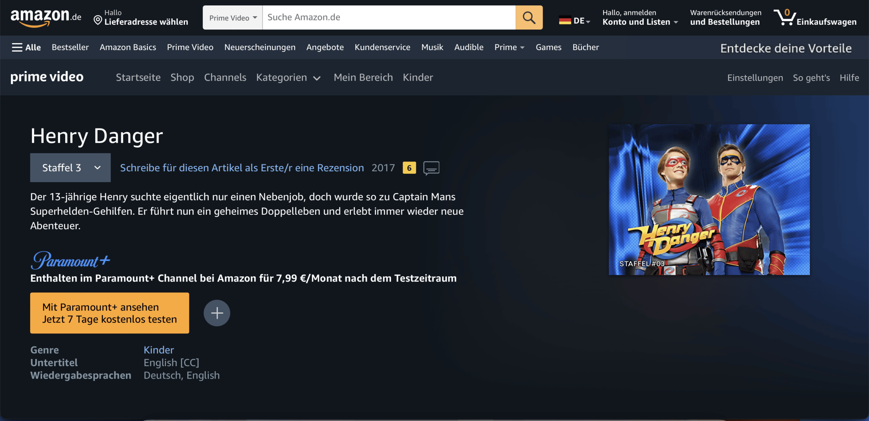Open the Prime Video search category dropdown
869x421 pixels.
(233, 18)
